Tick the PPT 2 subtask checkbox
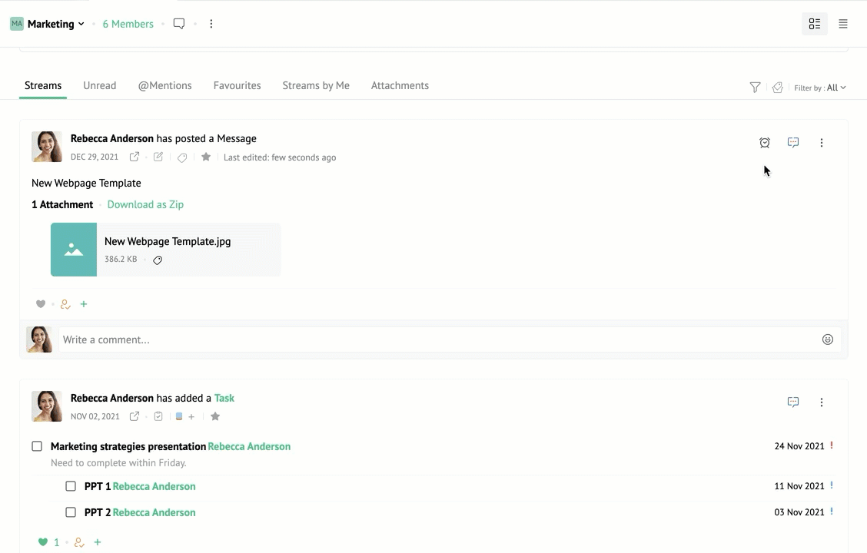Image resolution: width=867 pixels, height=553 pixels. [x=71, y=512]
